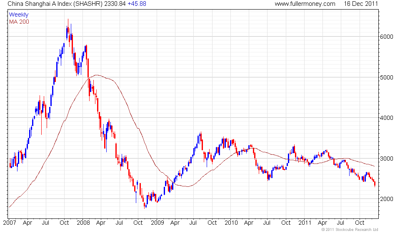Click the date '16 Dec 2011'
This screenshot has height=233, width=400.
(361, 4)
